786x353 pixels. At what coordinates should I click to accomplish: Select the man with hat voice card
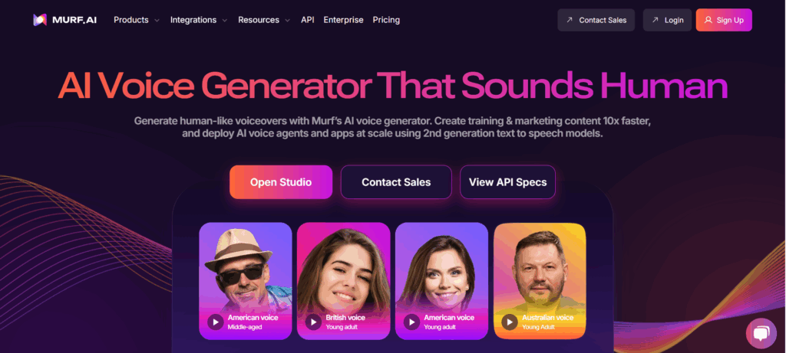click(x=245, y=281)
